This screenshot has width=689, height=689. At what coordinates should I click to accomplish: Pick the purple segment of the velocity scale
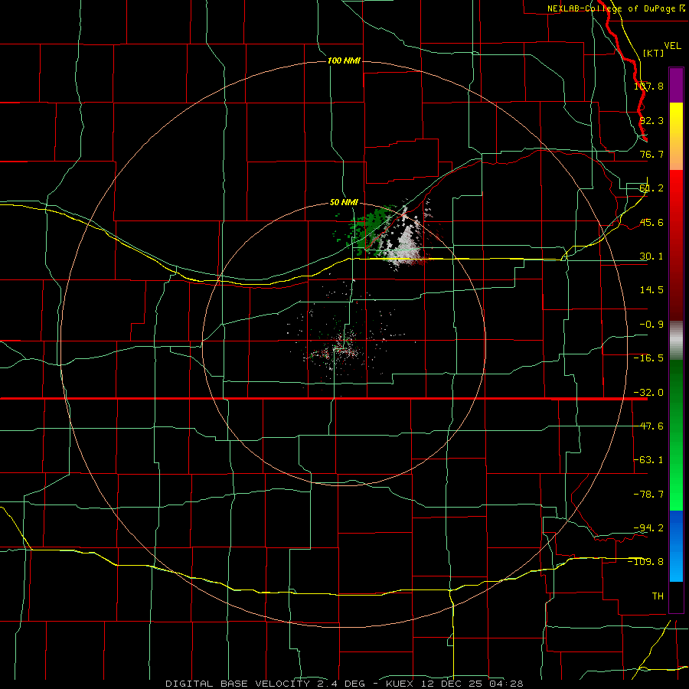click(676, 85)
